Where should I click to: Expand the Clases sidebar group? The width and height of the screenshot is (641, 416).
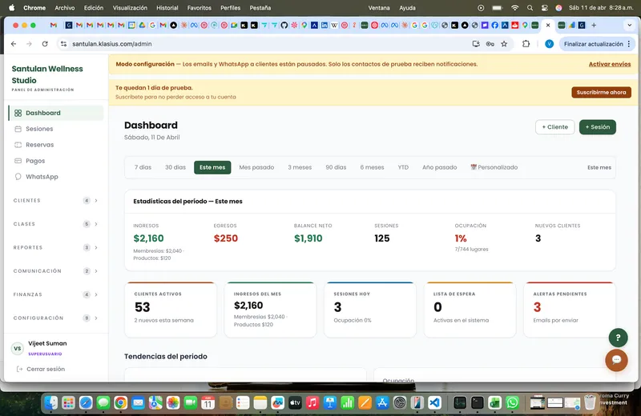(x=56, y=224)
